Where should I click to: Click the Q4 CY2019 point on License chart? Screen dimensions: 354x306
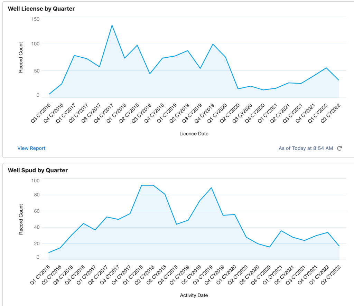213,44
